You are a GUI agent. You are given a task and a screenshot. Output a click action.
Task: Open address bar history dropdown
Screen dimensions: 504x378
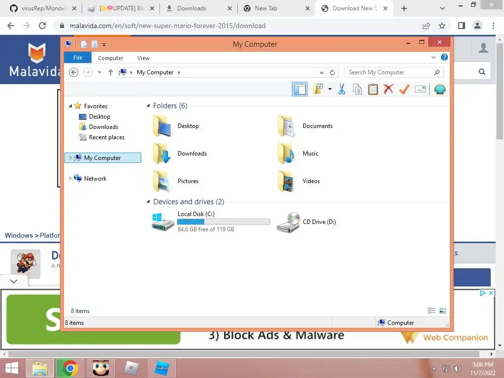tap(321, 72)
